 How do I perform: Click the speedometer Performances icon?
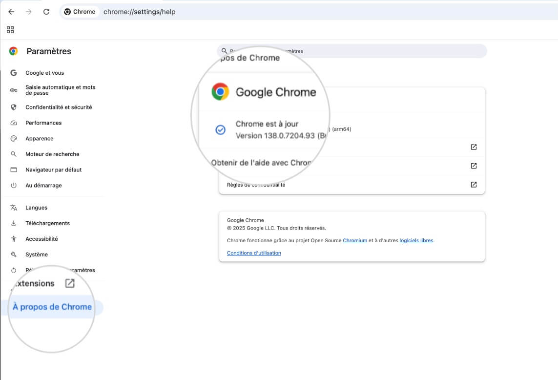click(14, 123)
